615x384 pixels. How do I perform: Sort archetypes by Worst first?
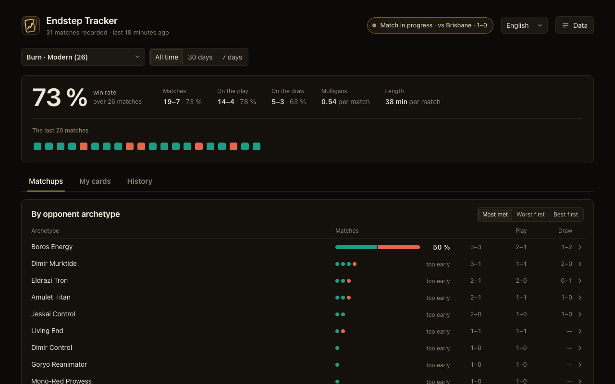[530, 215]
